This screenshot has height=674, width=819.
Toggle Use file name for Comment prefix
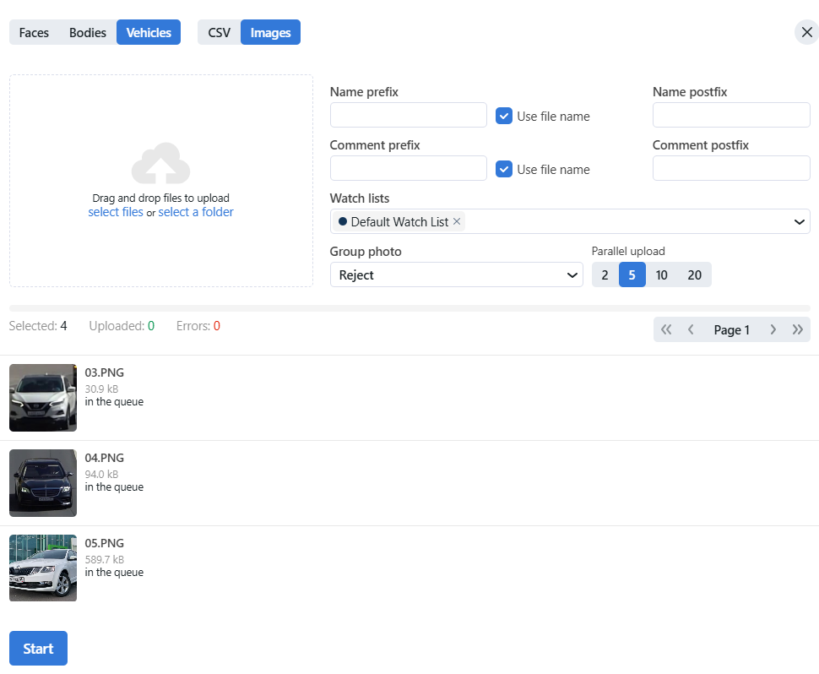coord(504,170)
